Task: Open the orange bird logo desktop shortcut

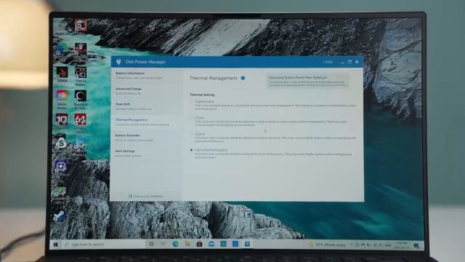Action: (62, 72)
